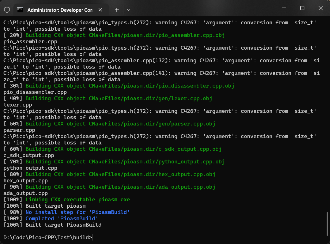Click the terminal vertical scrollbar thumb
Image resolution: width=330 pixels, height=244 pixels.
point(327,224)
